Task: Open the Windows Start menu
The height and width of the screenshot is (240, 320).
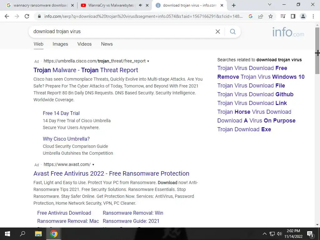Action: (x=7, y=234)
